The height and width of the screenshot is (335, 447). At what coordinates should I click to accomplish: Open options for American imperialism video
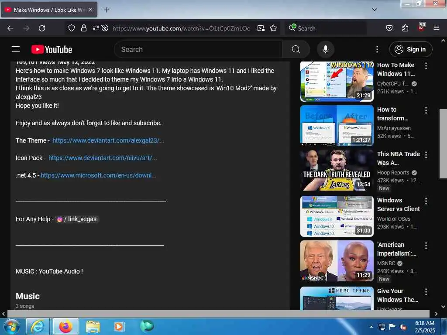tap(426, 246)
